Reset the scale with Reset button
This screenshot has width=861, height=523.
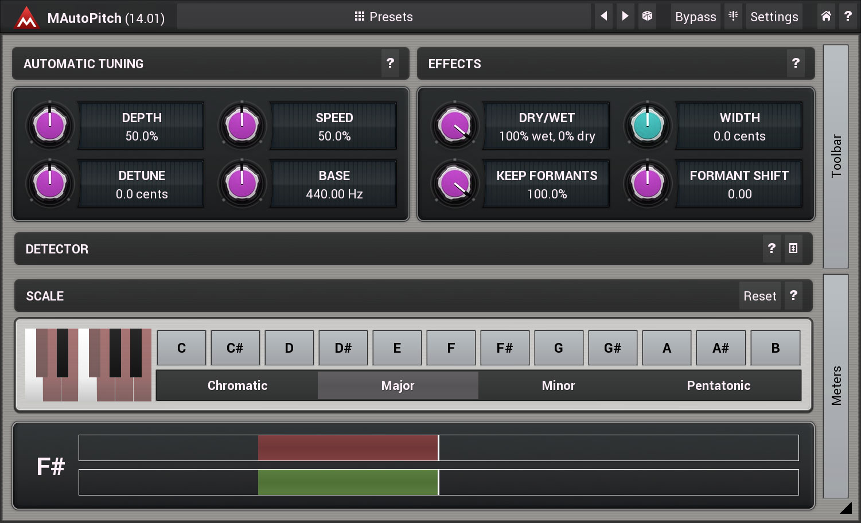click(x=760, y=296)
